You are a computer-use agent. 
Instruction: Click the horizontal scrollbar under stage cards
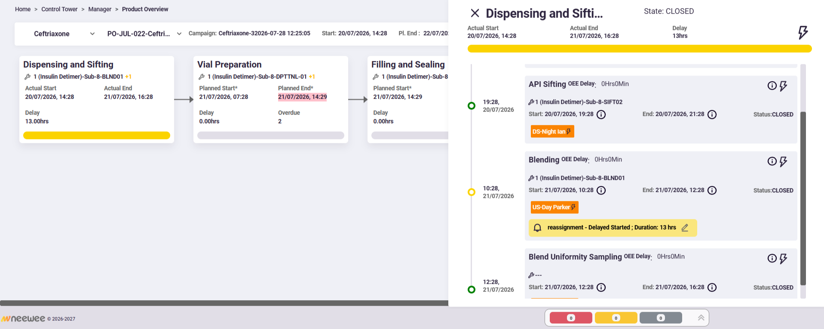pyautogui.click(x=224, y=303)
